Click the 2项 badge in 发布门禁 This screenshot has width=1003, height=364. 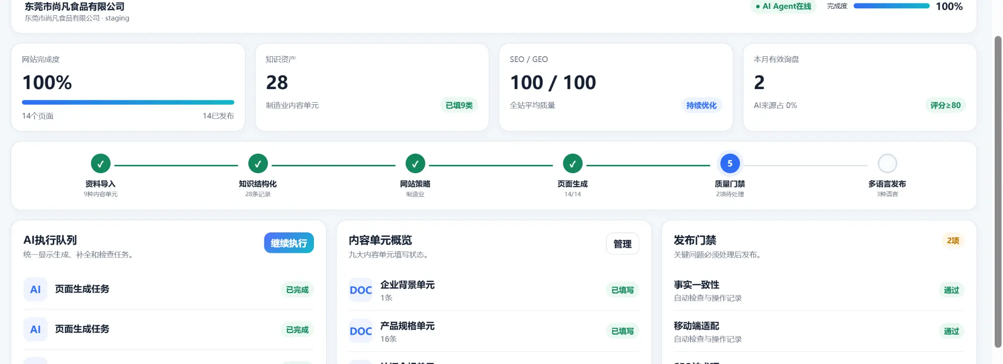tap(953, 241)
